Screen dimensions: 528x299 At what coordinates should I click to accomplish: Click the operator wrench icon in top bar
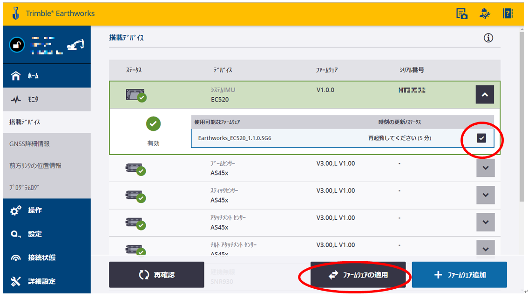click(x=485, y=14)
